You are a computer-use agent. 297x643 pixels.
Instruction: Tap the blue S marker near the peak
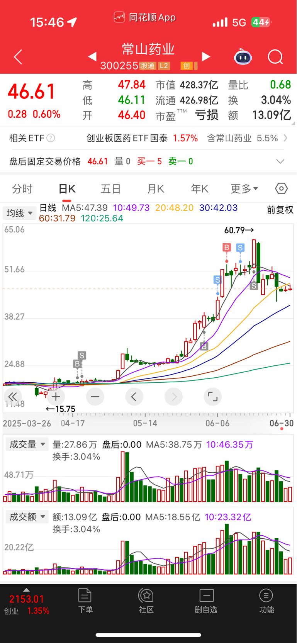(x=240, y=248)
